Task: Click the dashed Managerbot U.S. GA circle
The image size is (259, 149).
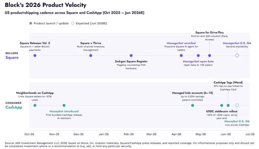Action: pos(237,55)
